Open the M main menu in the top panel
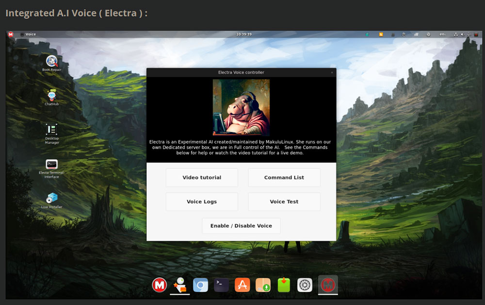The width and height of the screenshot is (485, 305). [11, 34]
